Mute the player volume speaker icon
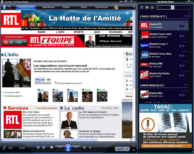 click(x=84, y=148)
